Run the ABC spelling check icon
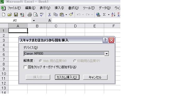 [42, 15]
